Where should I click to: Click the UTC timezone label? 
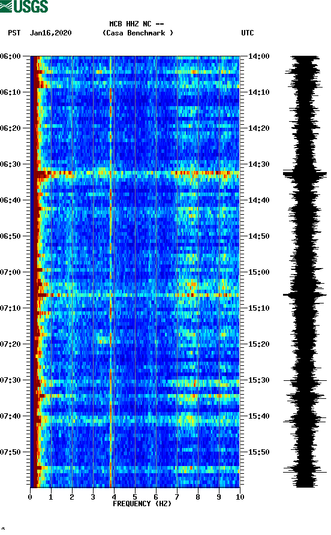248,33
